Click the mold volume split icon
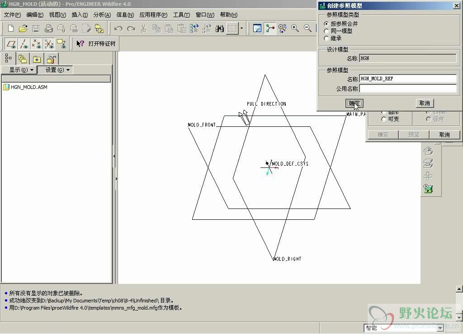The width and height of the screenshot is (463, 334). tap(428, 176)
